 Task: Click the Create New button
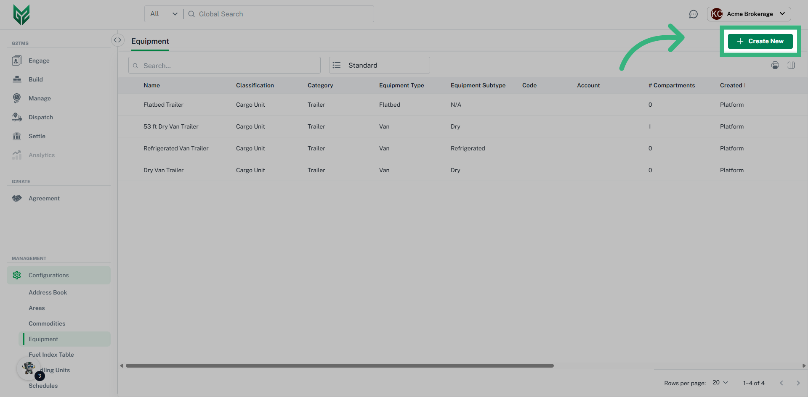pos(760,41)
